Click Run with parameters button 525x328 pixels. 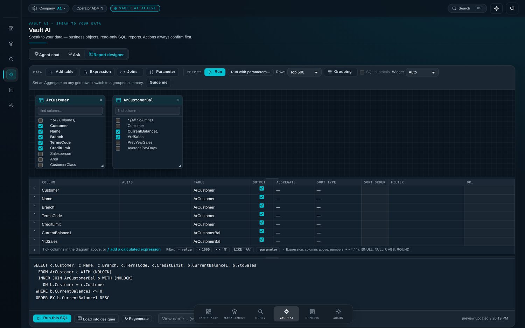(251, 72)
